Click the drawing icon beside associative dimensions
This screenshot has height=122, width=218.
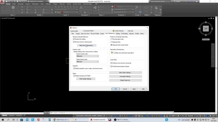(112, 53)
